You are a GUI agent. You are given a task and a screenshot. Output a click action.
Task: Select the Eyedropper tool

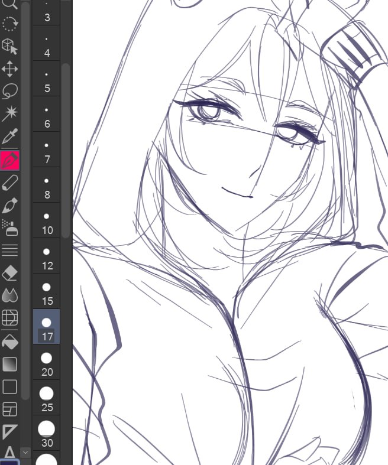(10, 135)
